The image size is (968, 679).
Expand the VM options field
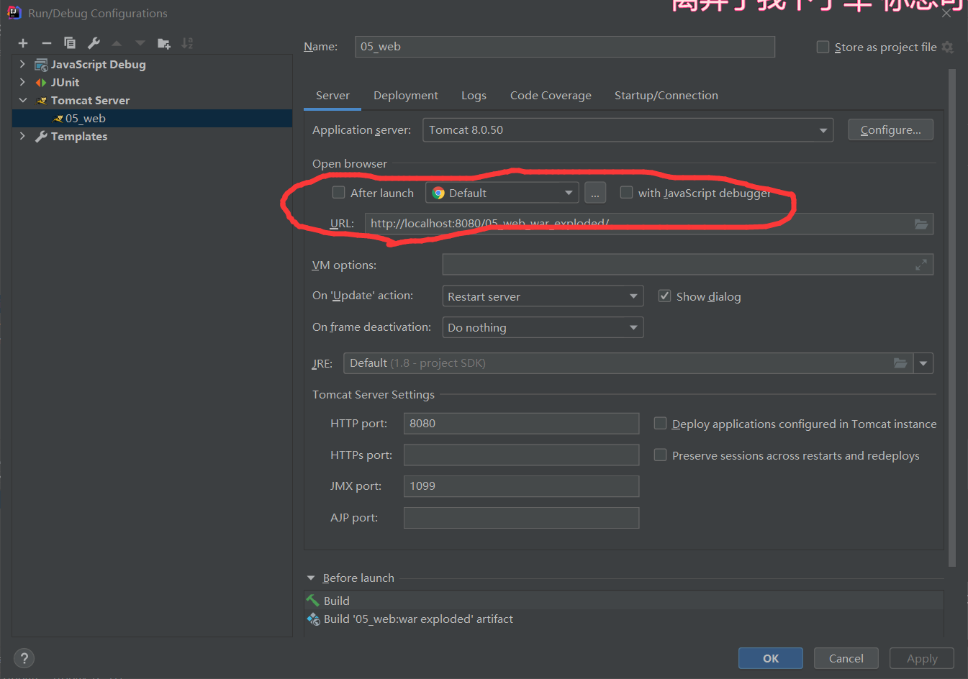click(x=921, y=265)
